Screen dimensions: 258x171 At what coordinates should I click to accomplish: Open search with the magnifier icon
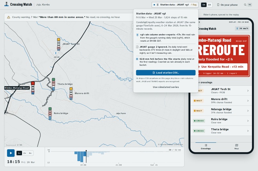pyautogui.click(x=245, y=5)
